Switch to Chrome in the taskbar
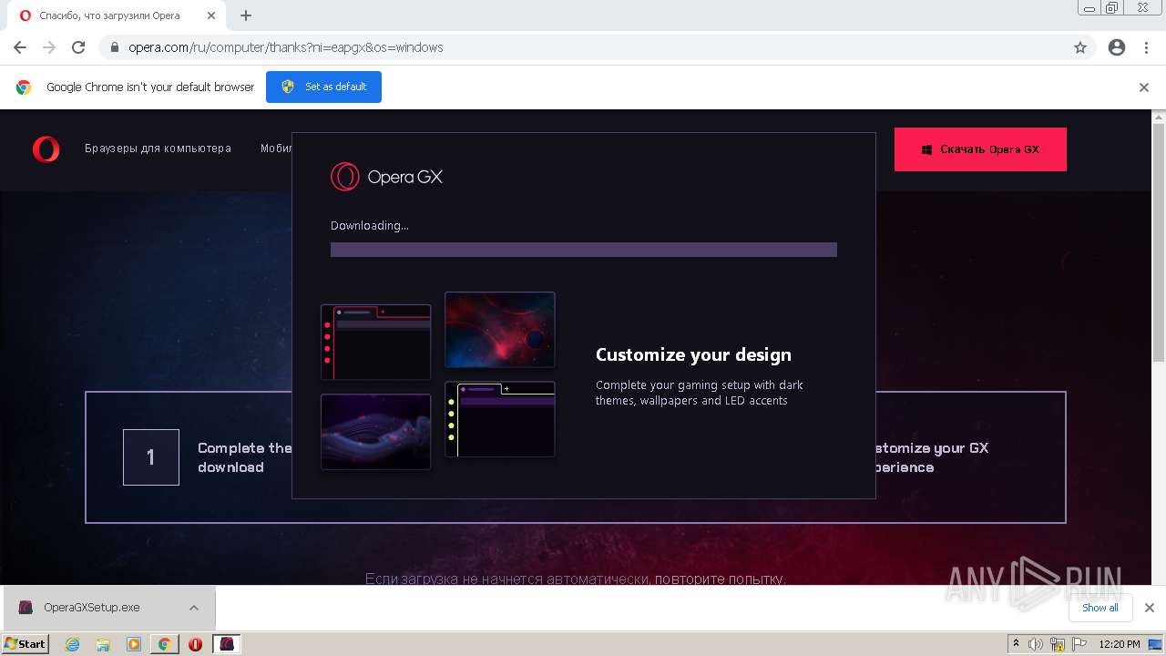 [x=164, y=644]
